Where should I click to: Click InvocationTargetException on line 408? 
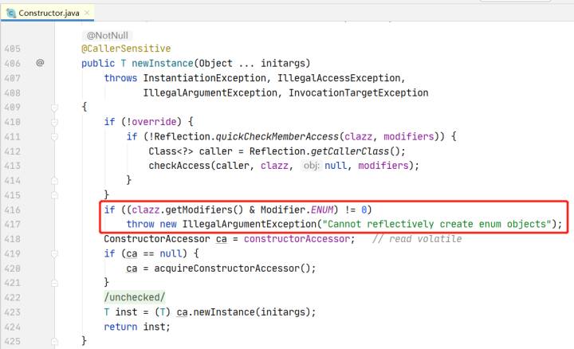[x=359, y=93]
